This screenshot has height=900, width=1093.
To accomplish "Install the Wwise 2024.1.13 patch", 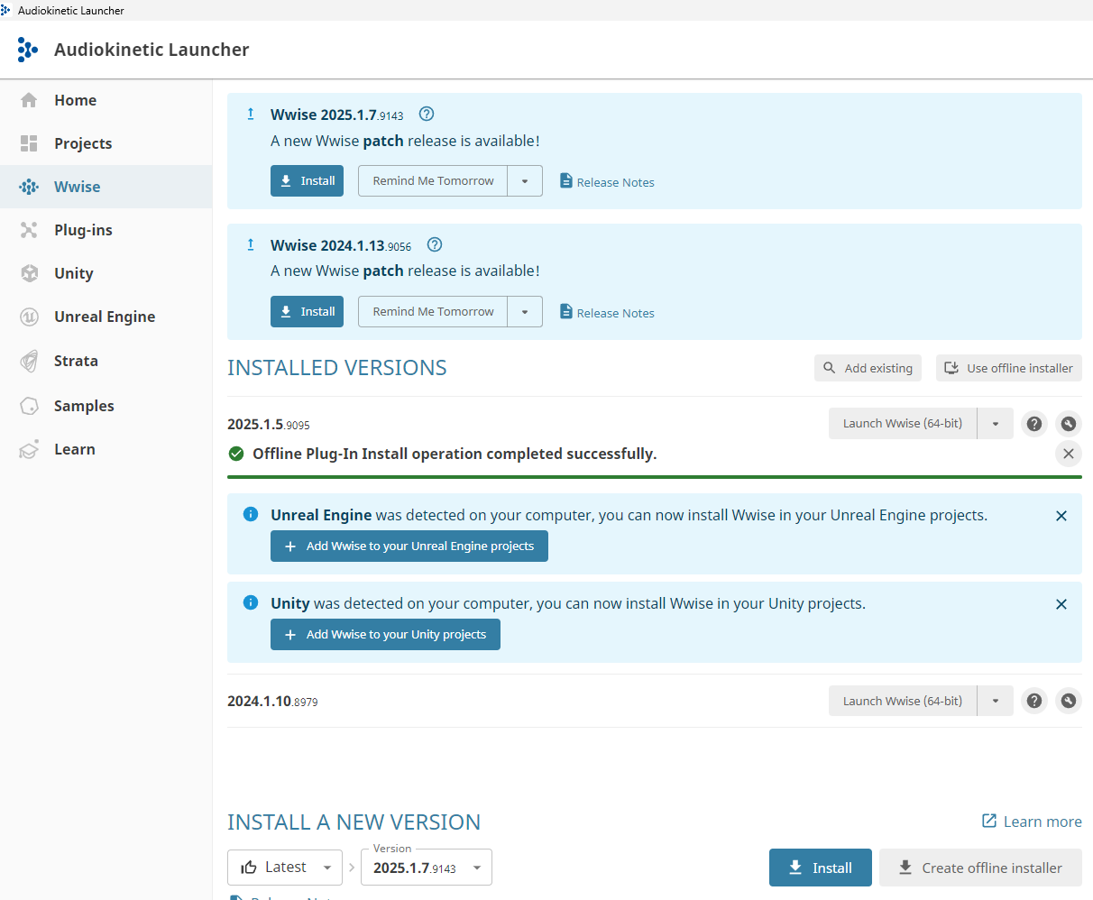I will [x=307, y=311].
